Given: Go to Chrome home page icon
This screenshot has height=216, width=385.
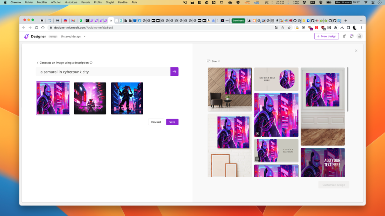Looking at the screenshot, I should pos(43,28).
